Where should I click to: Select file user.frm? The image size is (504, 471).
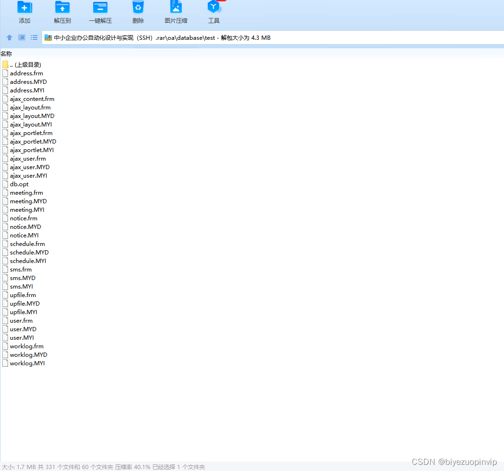pos(21,321)
